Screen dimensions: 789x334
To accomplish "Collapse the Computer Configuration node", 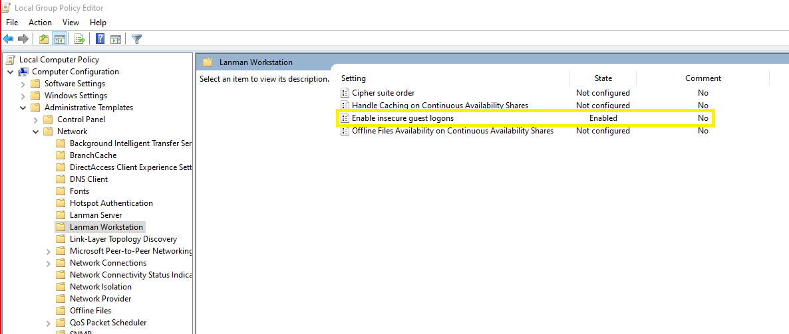I will (x=11, y=72).
